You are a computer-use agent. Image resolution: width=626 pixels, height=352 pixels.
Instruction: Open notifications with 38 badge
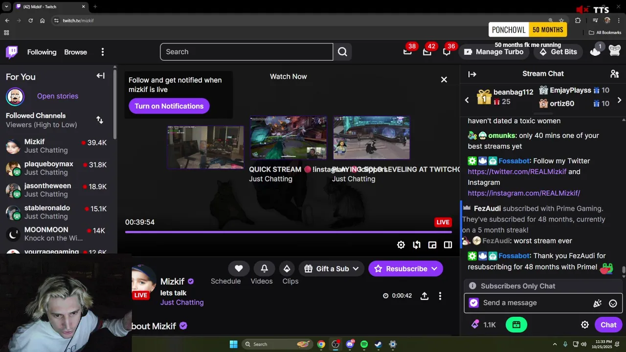click(407, 51)
